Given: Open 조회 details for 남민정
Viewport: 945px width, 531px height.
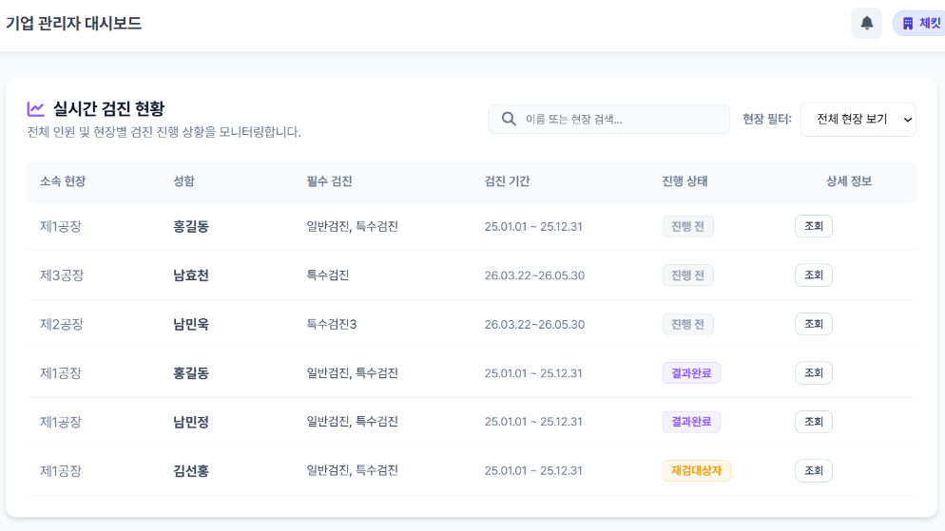Looking at the screenshot, I should coord(813,422).
